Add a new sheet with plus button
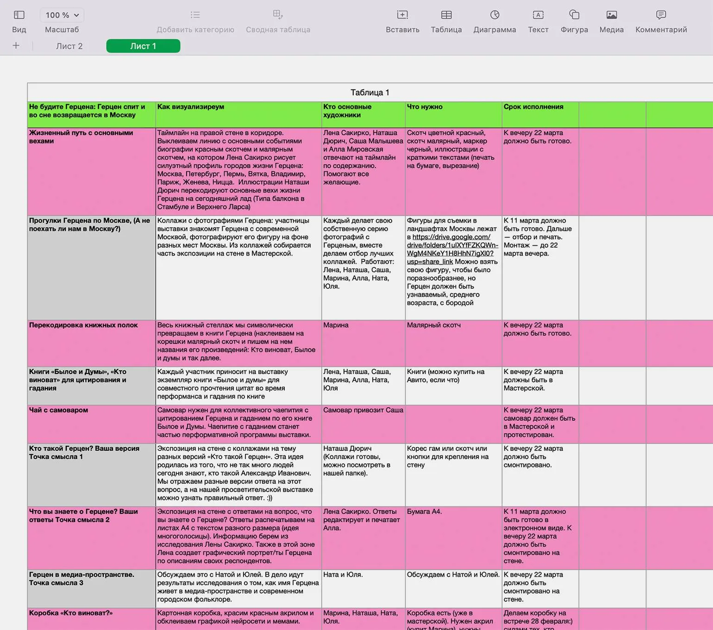The width and height of the screenshot is (713, 630). (x=16, y=46)
